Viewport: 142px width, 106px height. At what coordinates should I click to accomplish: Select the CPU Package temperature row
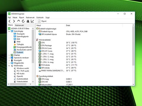tap(84, 45)
